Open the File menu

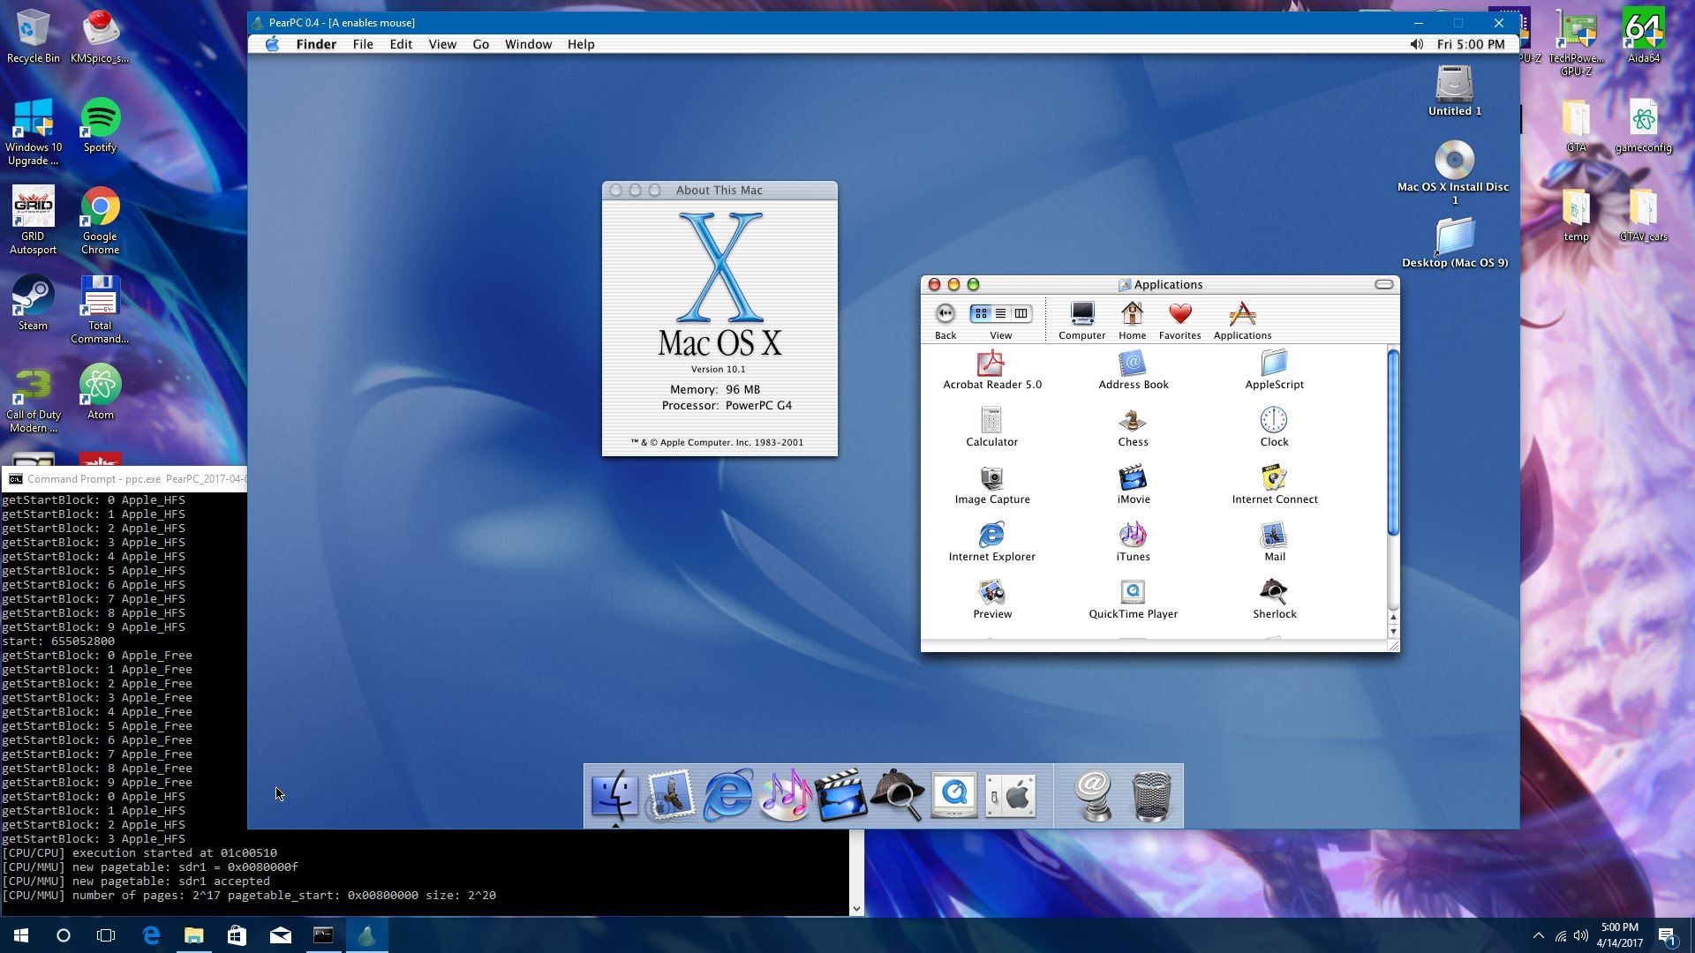(x=363, y=44)
